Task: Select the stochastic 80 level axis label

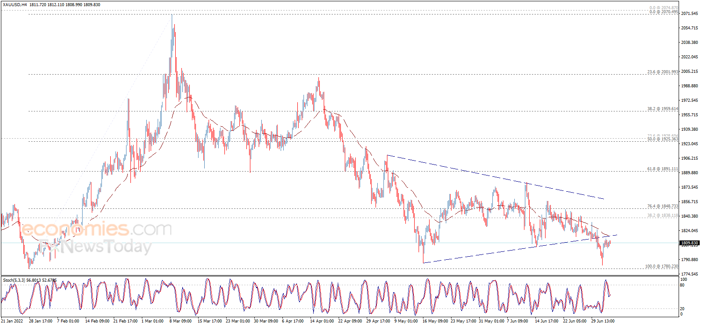Action: tap(682, 285)
